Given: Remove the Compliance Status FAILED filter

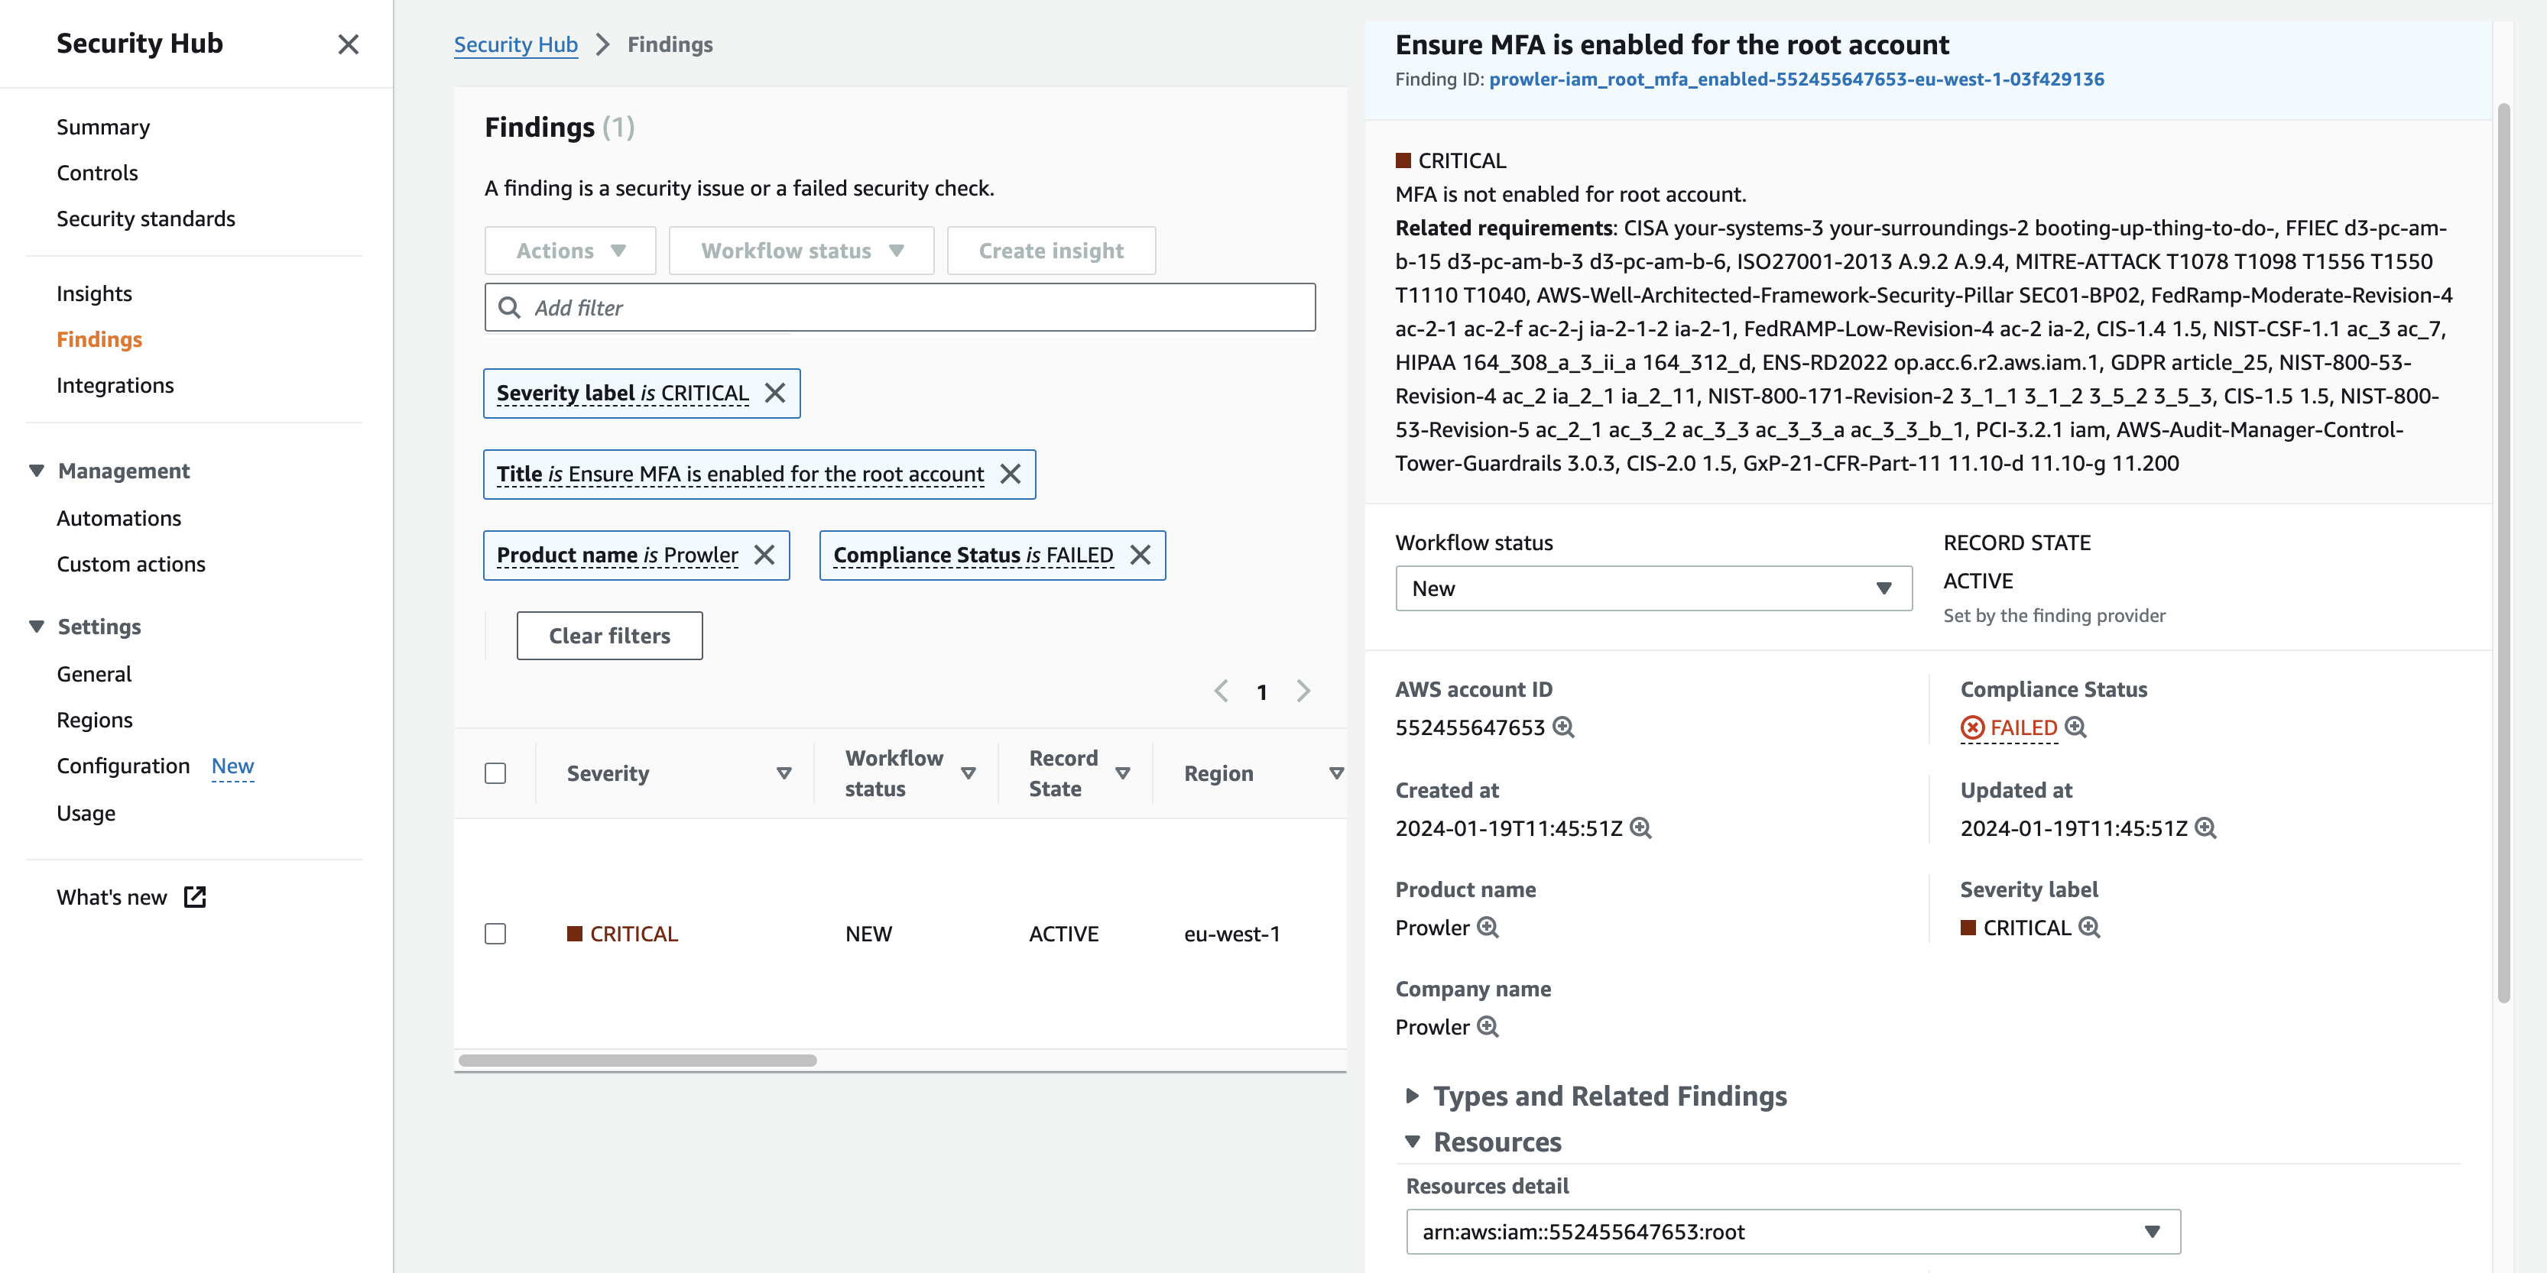Looking at the screenshot, I should (1140, 556).
